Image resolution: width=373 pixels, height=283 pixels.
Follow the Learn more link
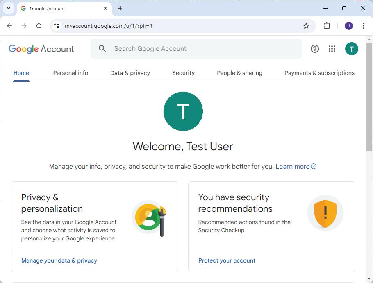coord(293,166)
